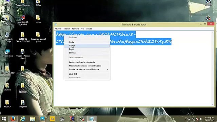Click the Notepad vertical scrollbar track
Viewport: 217px width, 122px height.
(213, 68)
